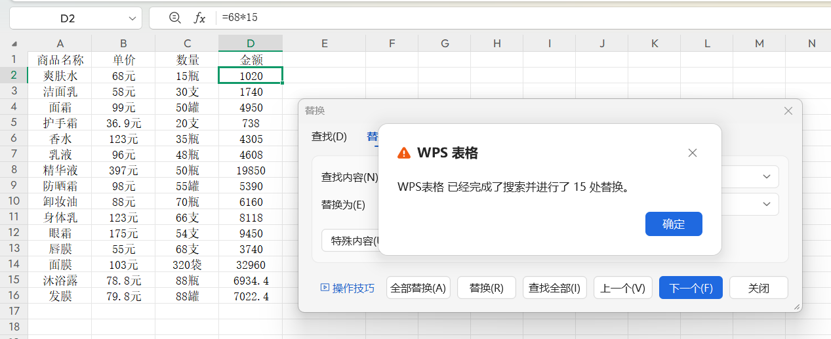Expand the 查找内容 history dropdown
The height and width of the screenshot is (339, 831).
[x=766, y=177]
